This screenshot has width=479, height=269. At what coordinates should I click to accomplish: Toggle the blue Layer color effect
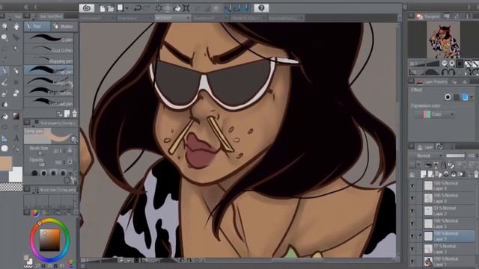[x=465, y=97]
